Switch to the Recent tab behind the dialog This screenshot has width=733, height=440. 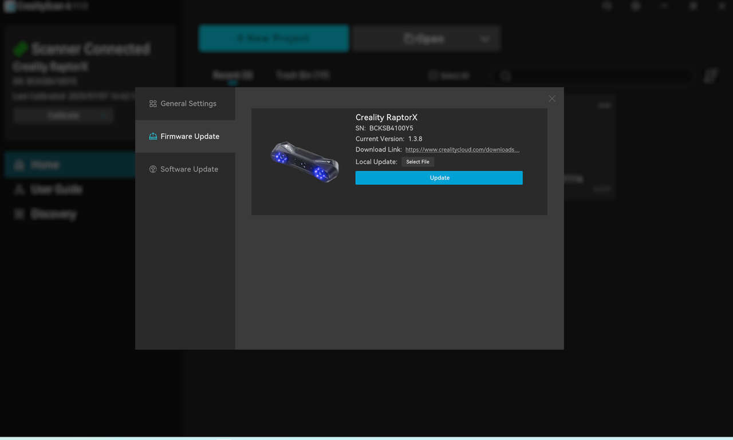tap(232, 75)
